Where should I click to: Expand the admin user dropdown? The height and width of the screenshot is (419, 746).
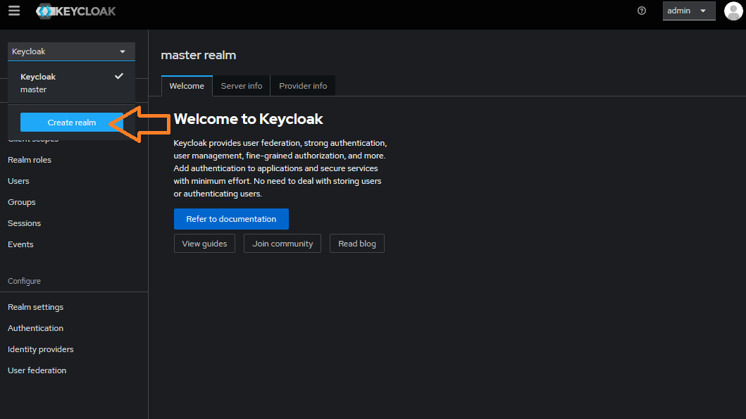[x=688, y=11]
